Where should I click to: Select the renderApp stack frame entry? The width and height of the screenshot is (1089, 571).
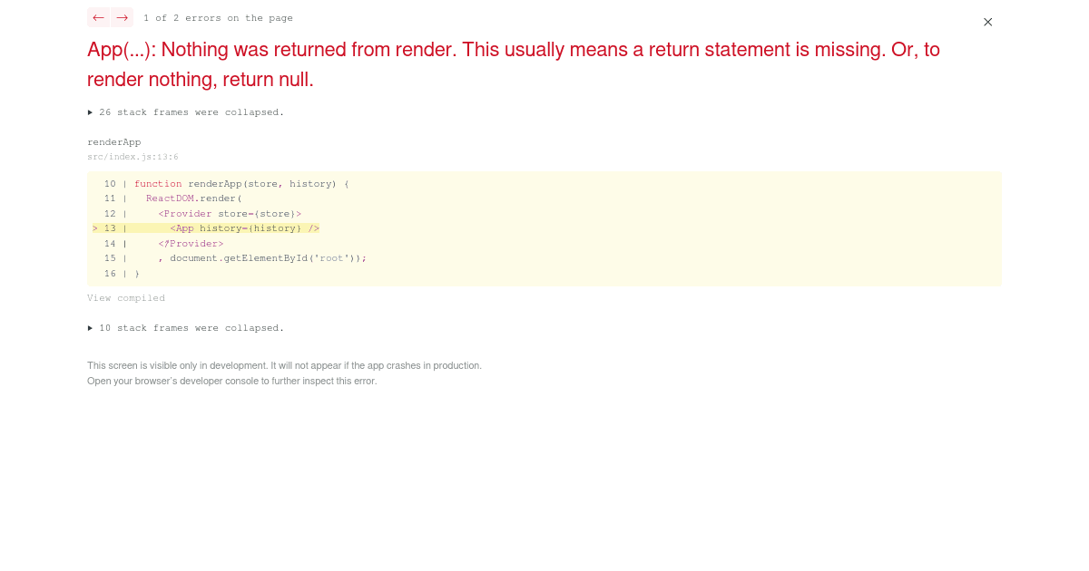pos(114,141)
